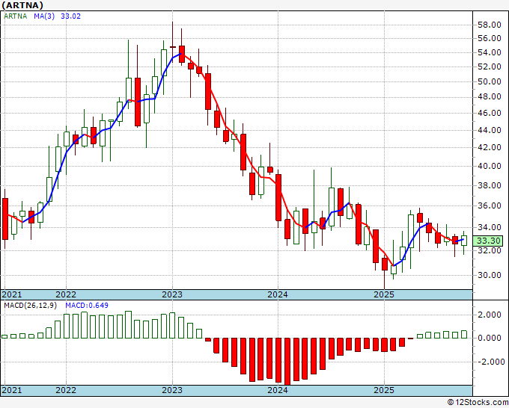Click the 58.00 price axis label
The height and width of the screenshot is (408, 509).
click(x=490, y=25)
